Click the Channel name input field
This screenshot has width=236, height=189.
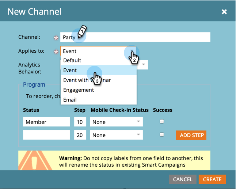135,37
